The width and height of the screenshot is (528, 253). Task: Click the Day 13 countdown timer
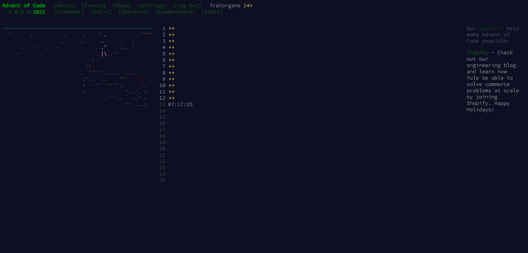pyautogui.click(x=180, y=104)
